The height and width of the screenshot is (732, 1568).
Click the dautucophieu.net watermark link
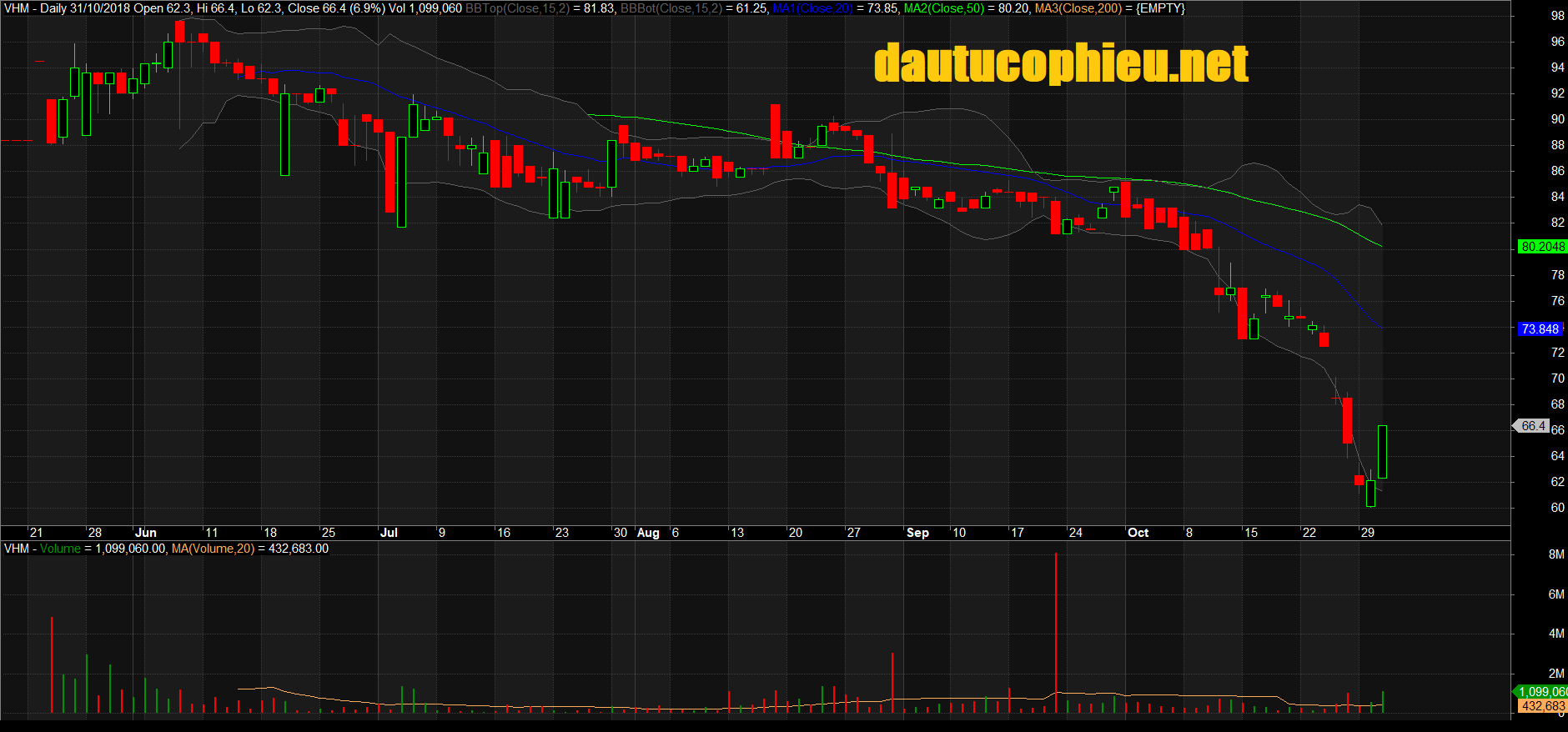pos(1061,63)
